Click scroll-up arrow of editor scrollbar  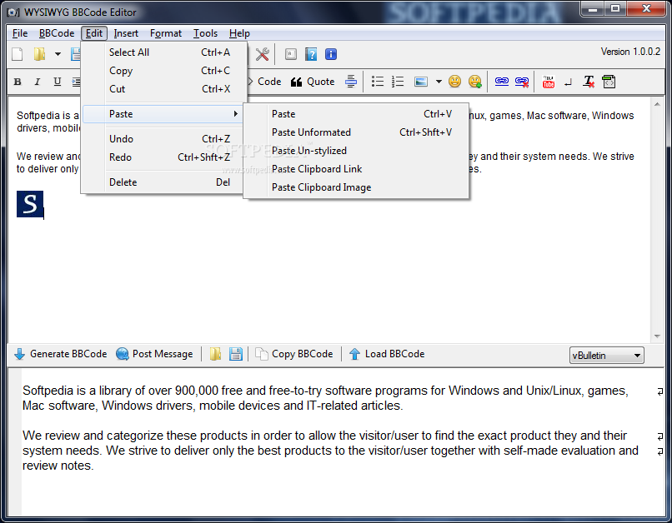coord(657,104)
